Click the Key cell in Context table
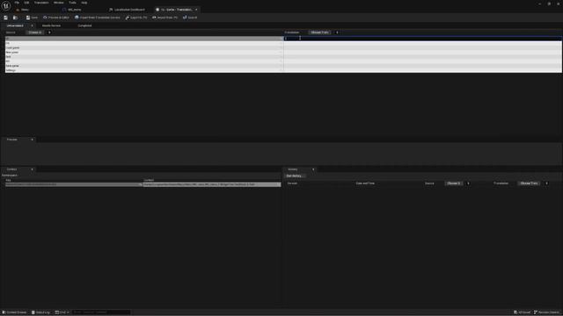The image size is (563, 316). point(74,184)
